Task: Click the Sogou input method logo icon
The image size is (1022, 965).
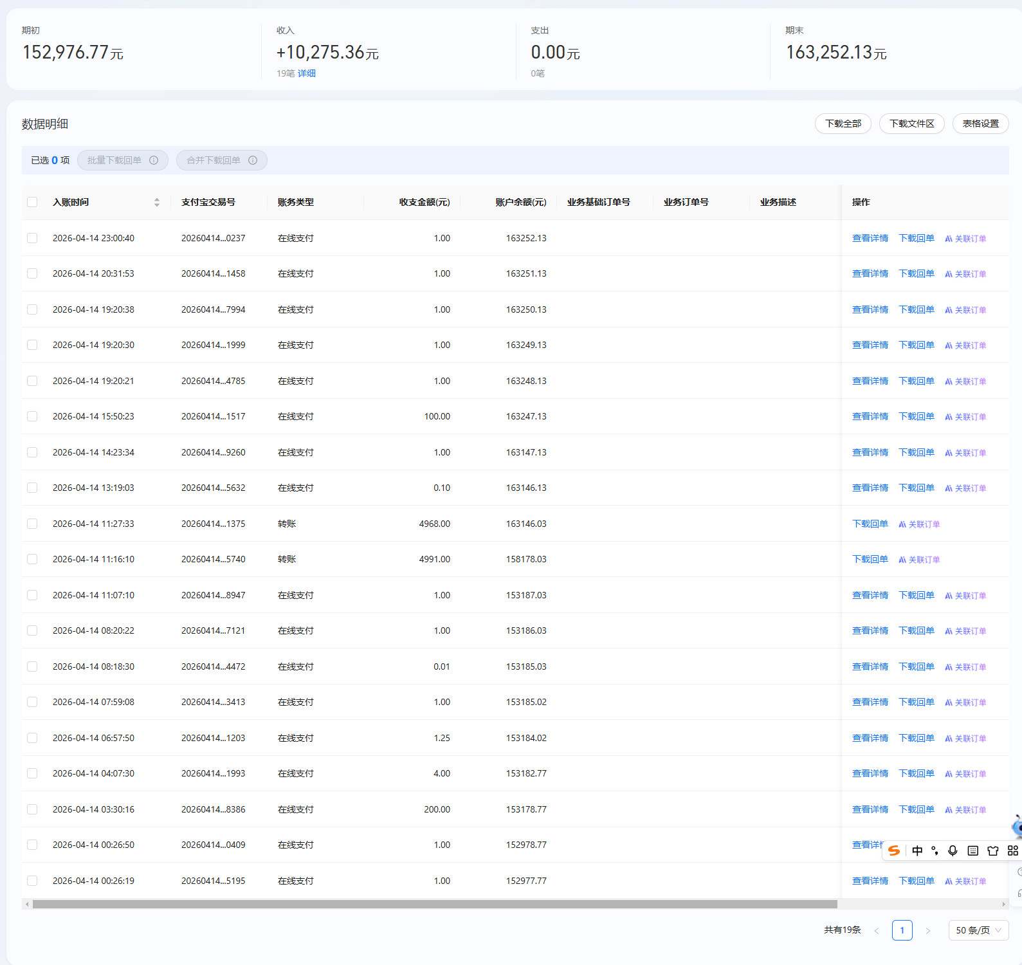Action: click(894, 850)
